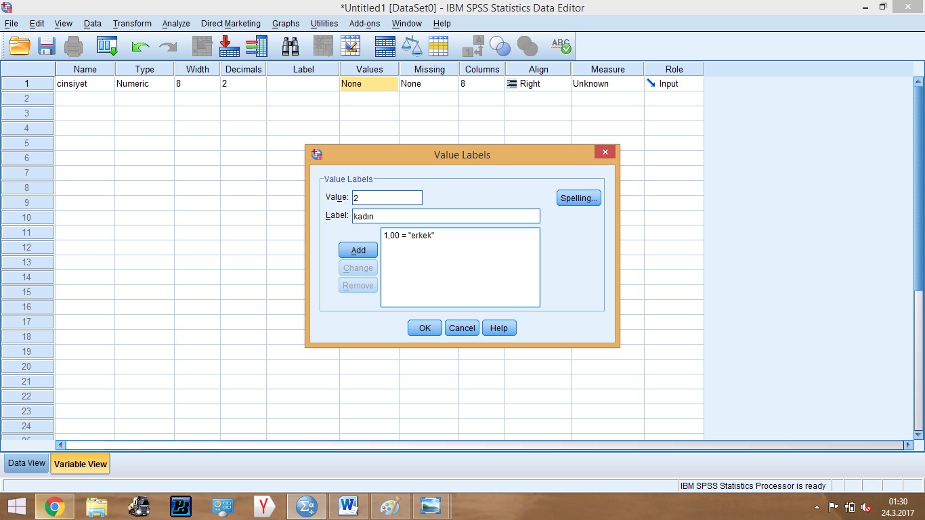Recall recently used dialogs icon

tap(107, 46)
